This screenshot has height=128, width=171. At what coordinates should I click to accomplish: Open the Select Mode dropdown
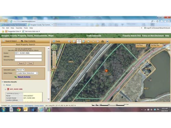point(27,73)
